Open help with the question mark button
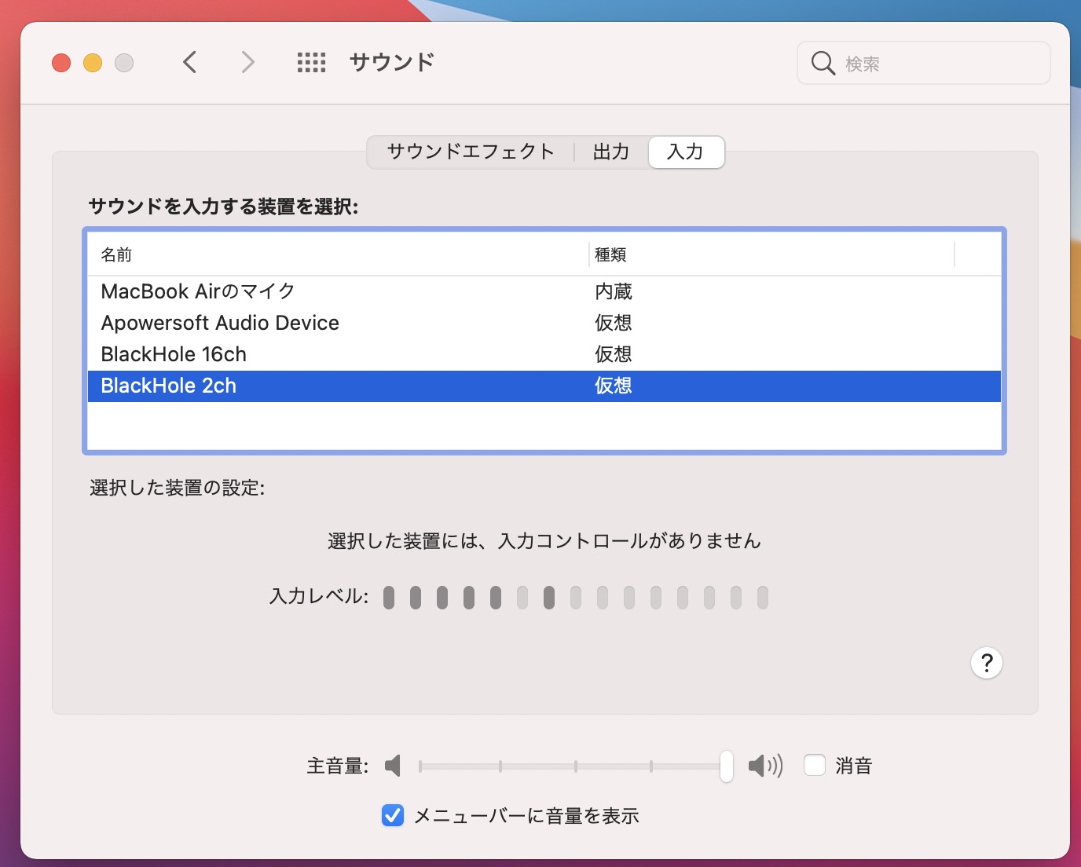The width and height of the screenshot is (1081, 867). pos(986,663)
